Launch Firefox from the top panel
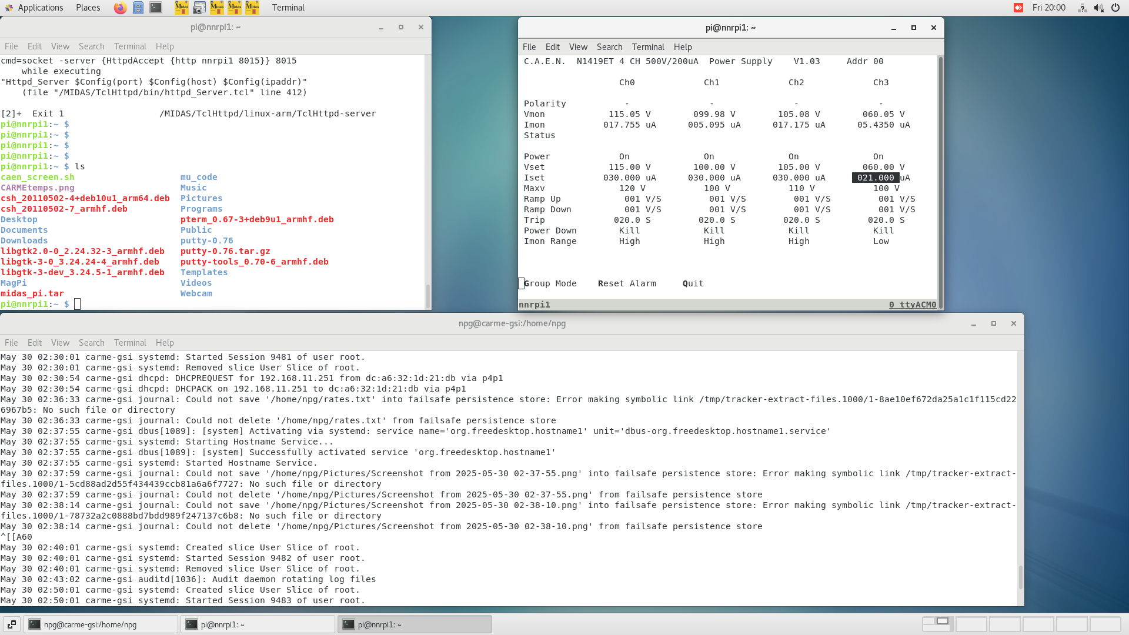The height and width of the screenshot is (635, 1129). point(120,8)
